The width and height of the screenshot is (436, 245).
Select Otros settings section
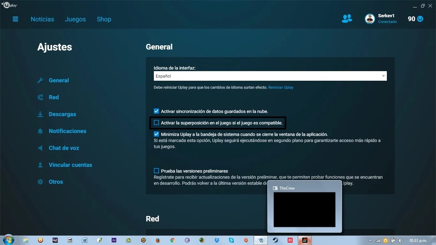click(x=56, y=182)
